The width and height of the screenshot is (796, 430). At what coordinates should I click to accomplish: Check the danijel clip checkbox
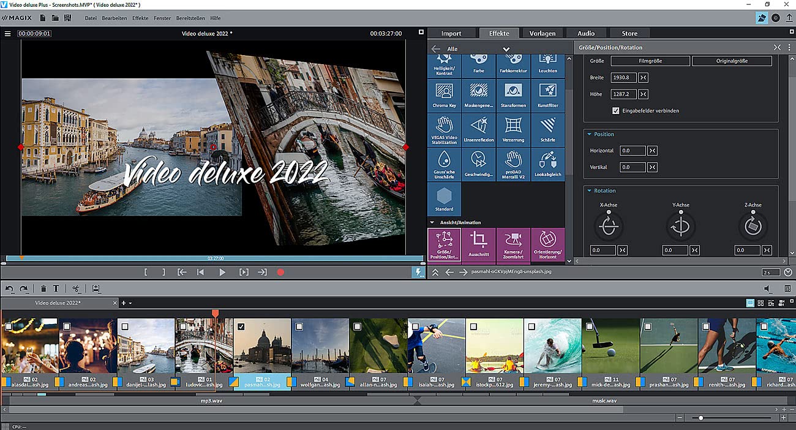(x=125, y=327)
